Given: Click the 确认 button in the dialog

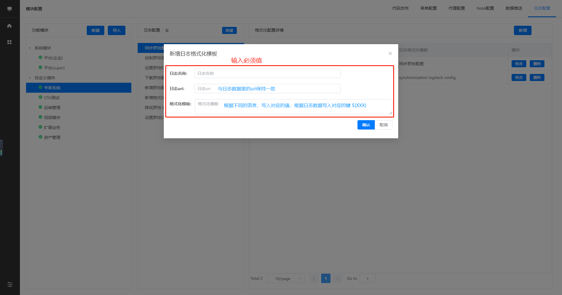Looking at the screenshot, I should coord(366,125).
